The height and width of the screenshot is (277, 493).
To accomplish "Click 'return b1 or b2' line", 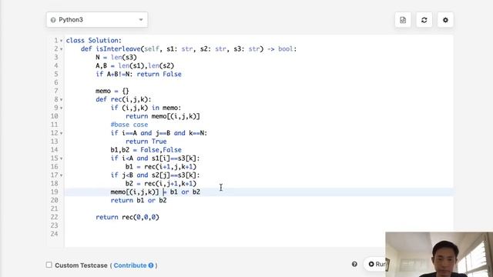I will pos(139,200).
